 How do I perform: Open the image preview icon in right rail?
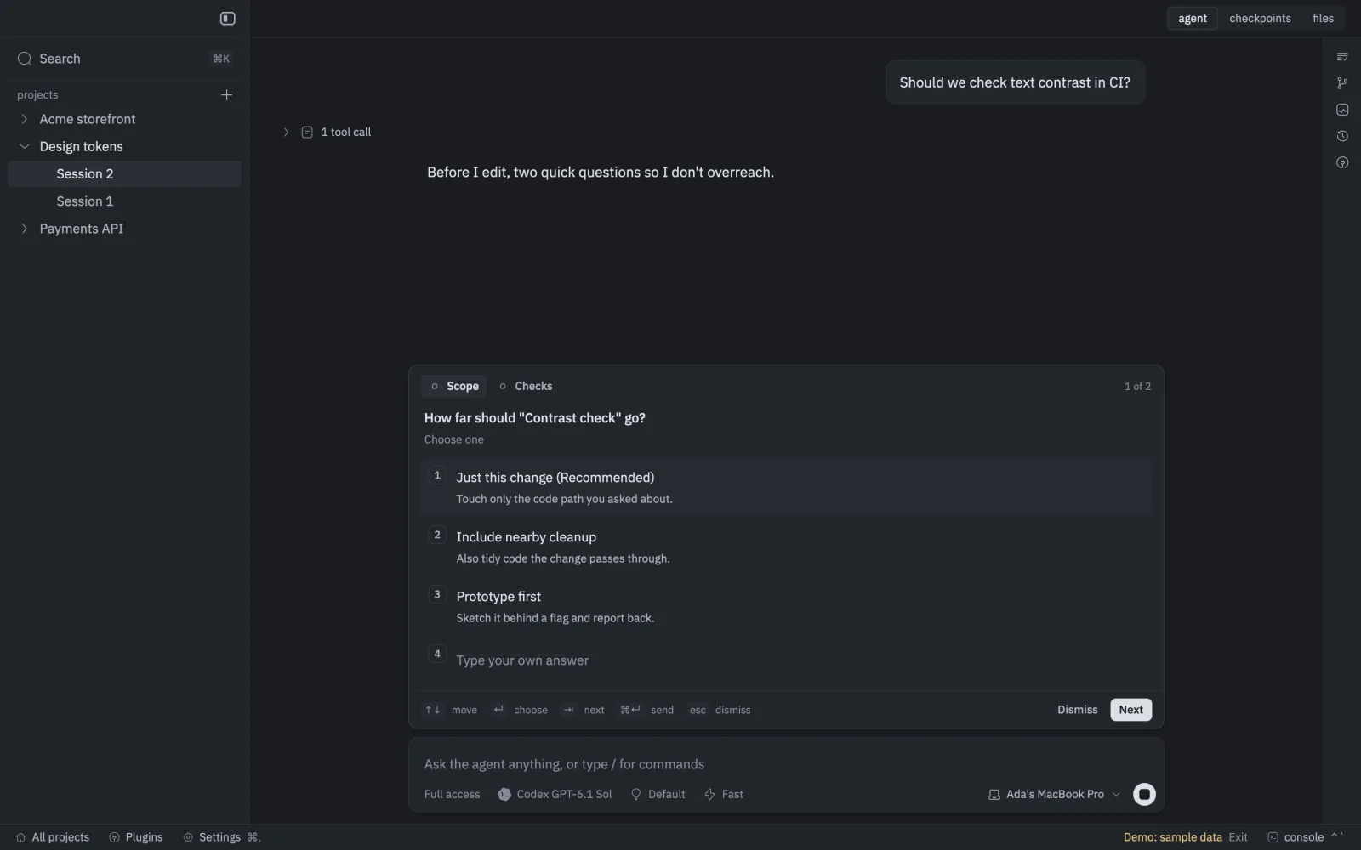[x=1342, y=110]
